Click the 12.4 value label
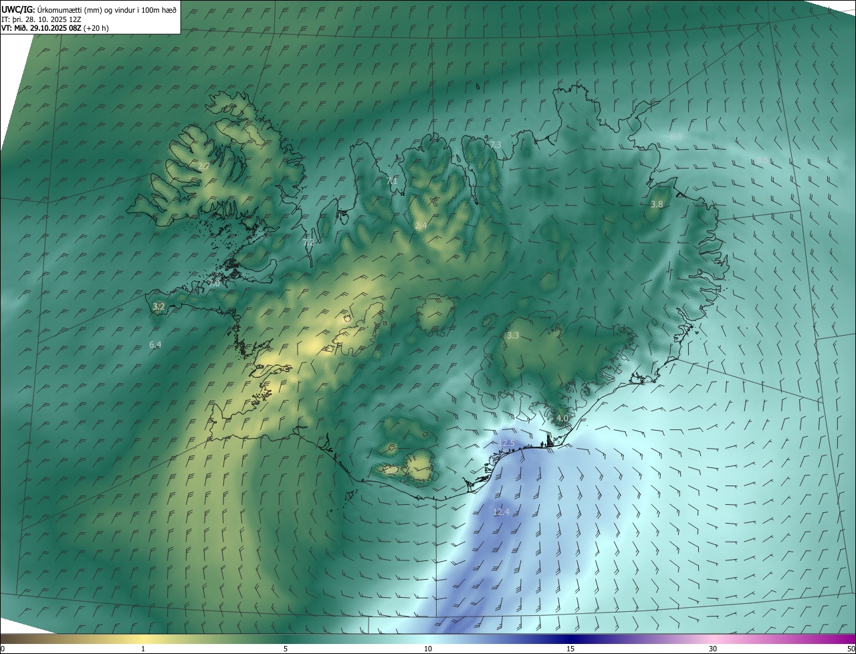Screen dimensions: 856x654 [x=501, y=512]
